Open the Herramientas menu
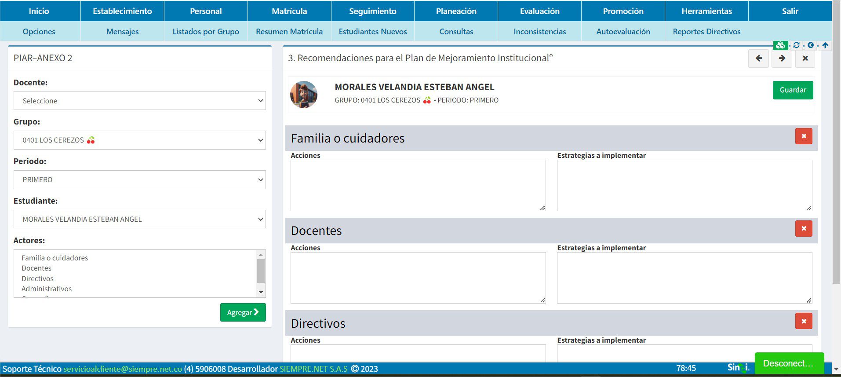This screenshot has width=841, height=377. tap(707, 11)
